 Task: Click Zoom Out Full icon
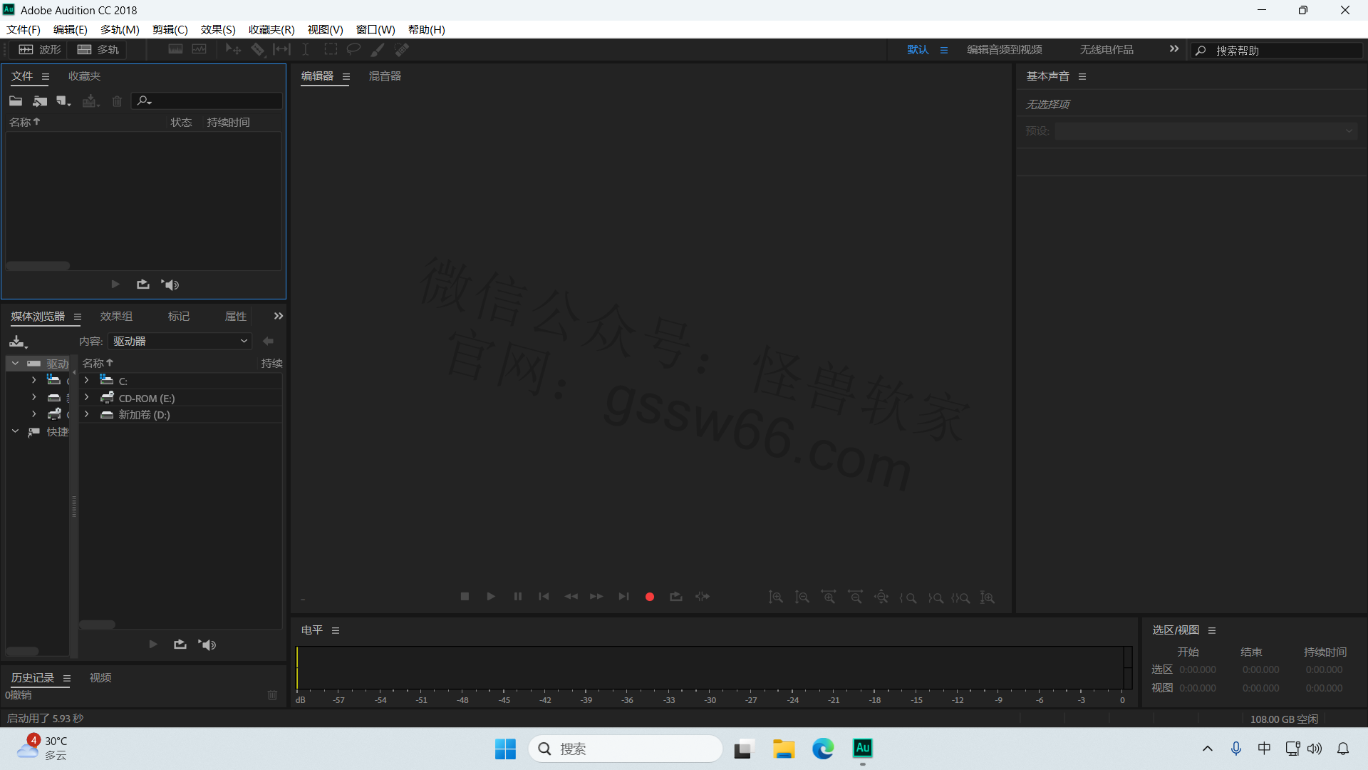click(x=881, y=597)
